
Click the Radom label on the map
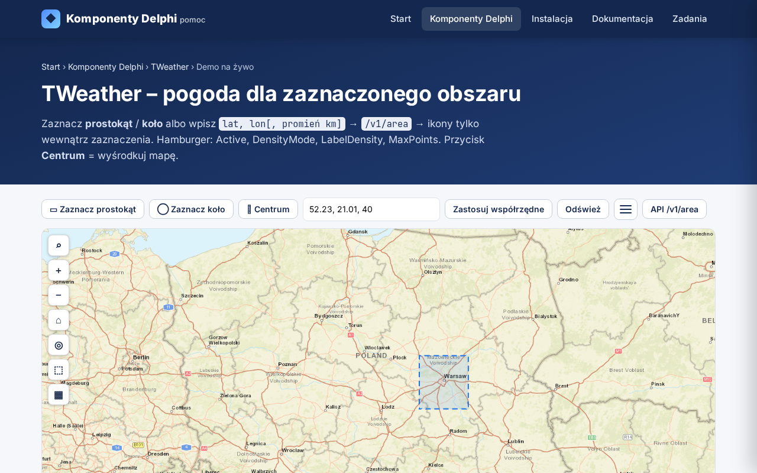pos(458,431)
